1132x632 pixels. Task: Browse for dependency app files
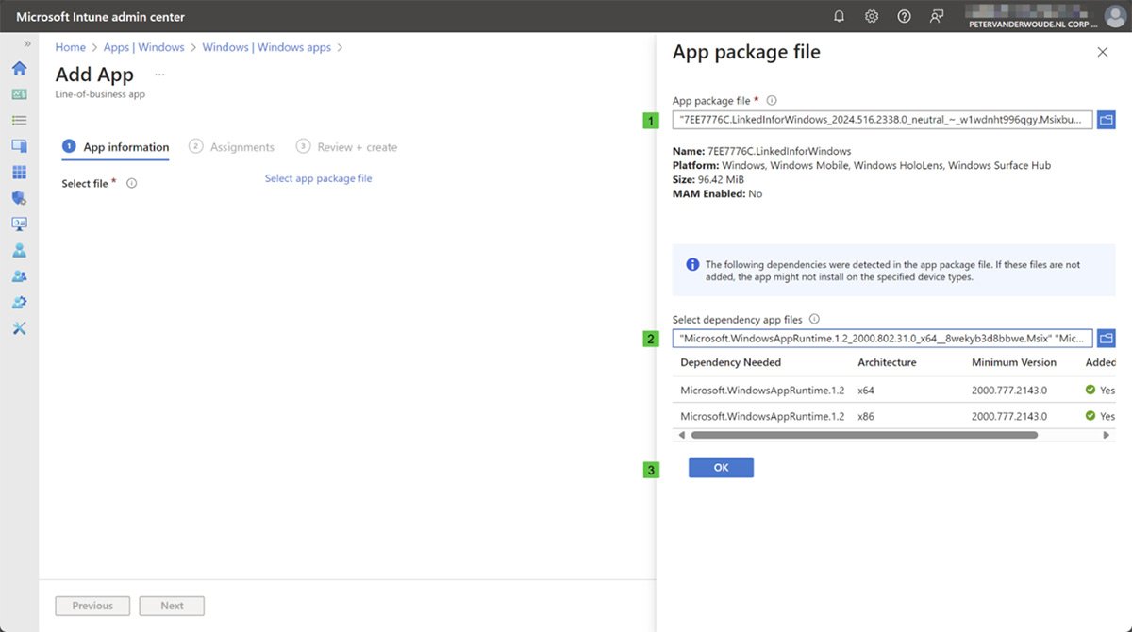click(1106, 338)
